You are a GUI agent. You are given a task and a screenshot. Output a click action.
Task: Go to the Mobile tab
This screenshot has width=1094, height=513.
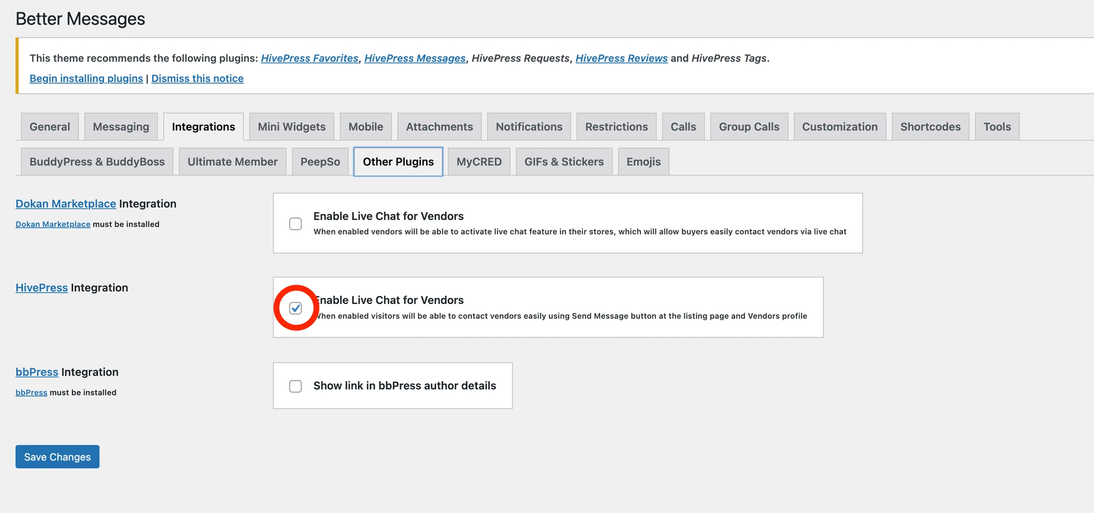click(x=366, y=127)
